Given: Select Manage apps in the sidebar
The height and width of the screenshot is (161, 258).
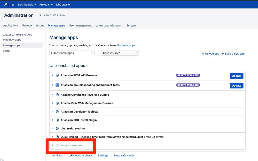Looking at the screenshot, I should click(22, 45).
